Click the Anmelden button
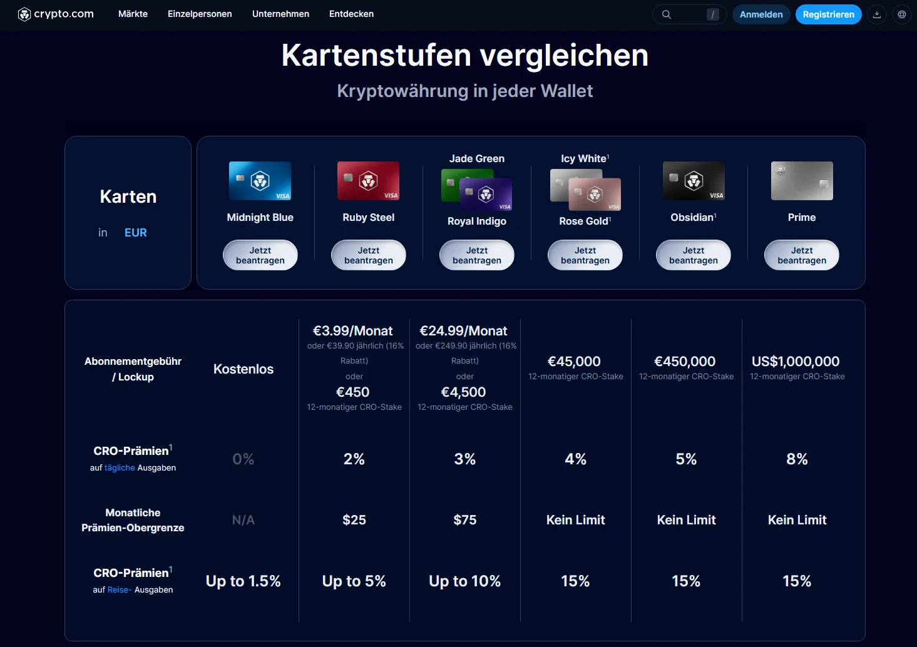The width and height of the screenshot is (917, 647). pyautogui.click(x=761, y=14)
